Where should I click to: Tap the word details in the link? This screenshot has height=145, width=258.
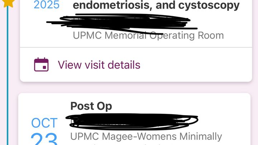click(x=124, y=64)
